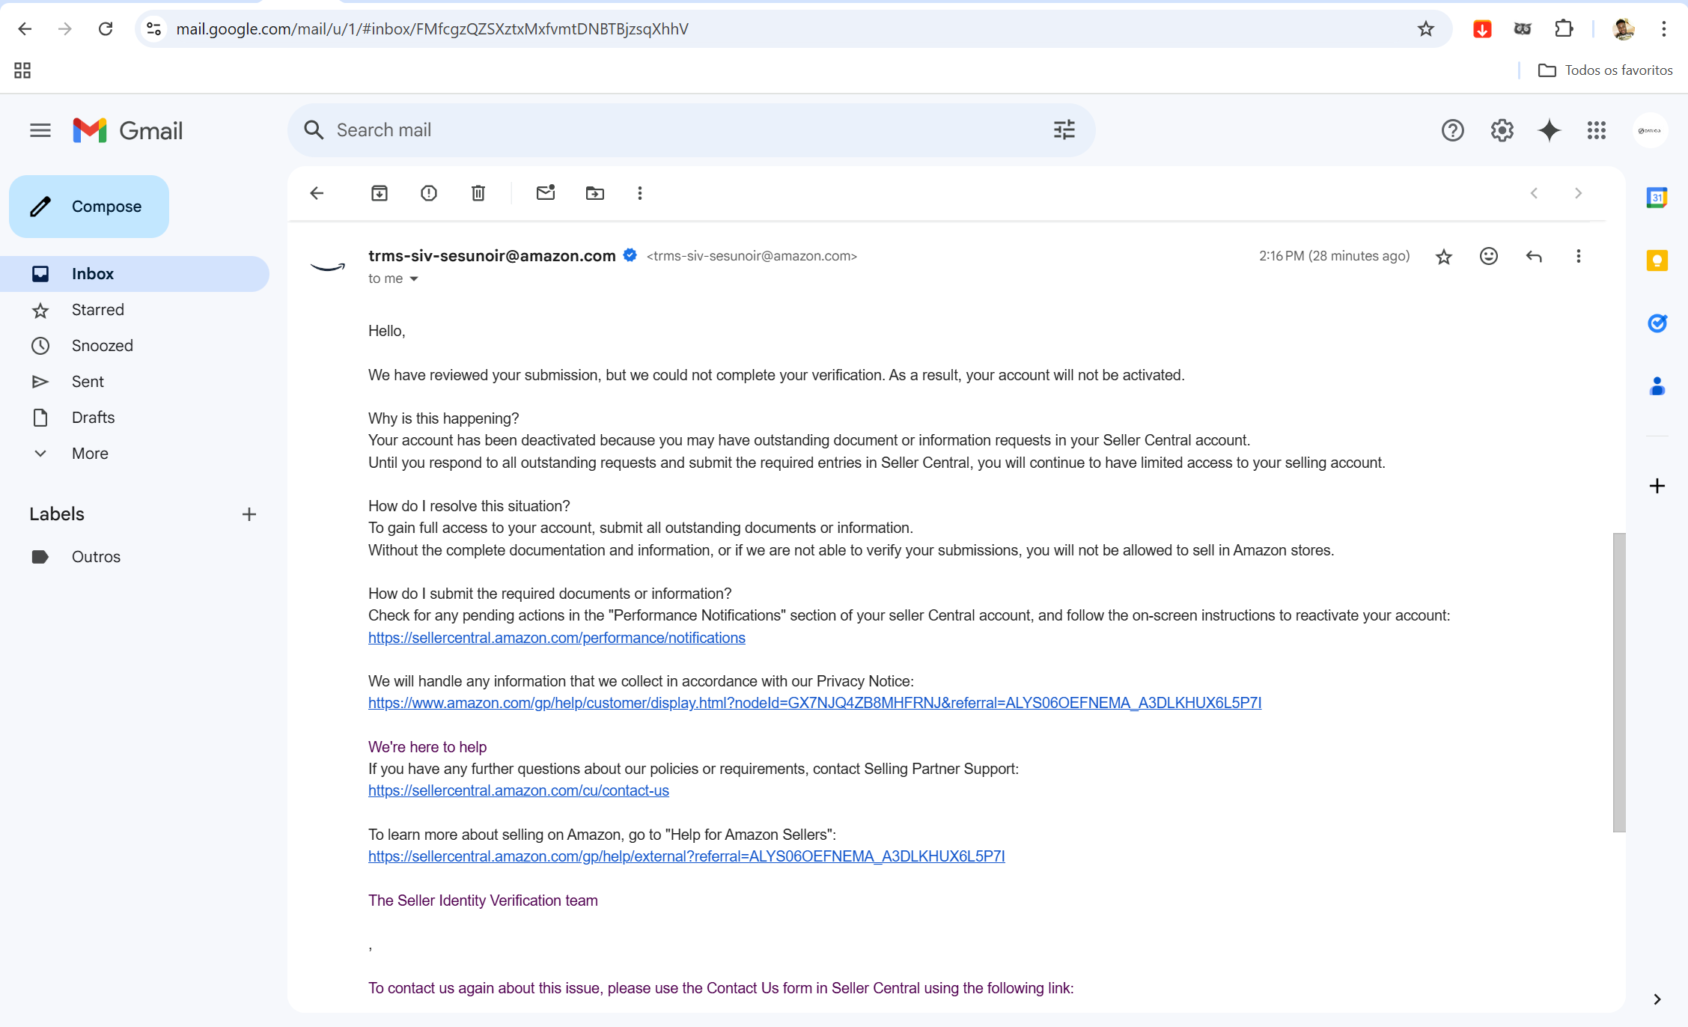The width and height of the screenshot is (1688, 1027).
Task: Open Google Tasks side panel
Action: [x=1657, y=323]
